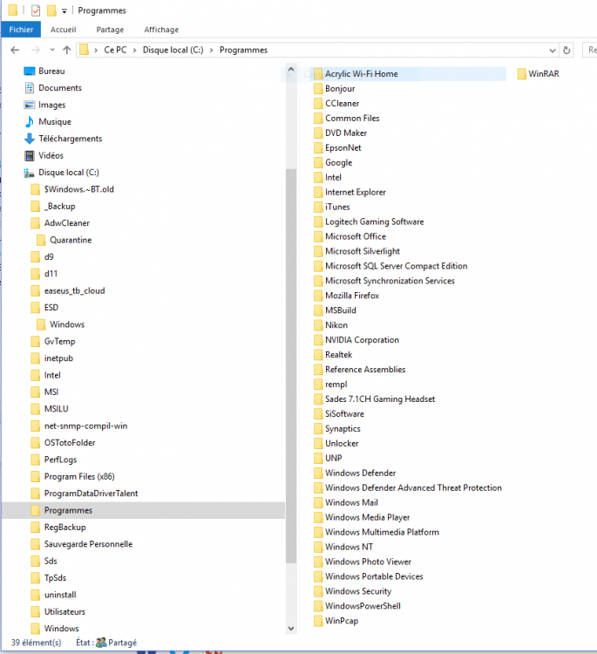
Task: Click the navigation pane scrollbar up arrow
Action: coord(291,70)
